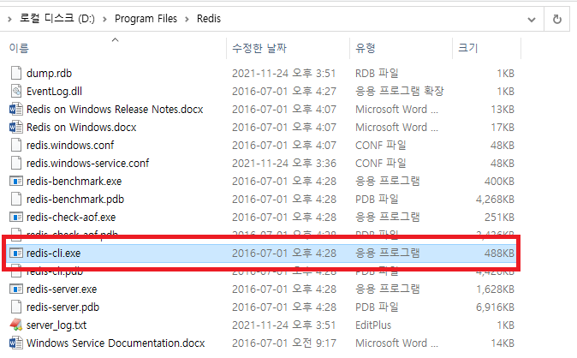Select redis-server.pdb file name
This screenshot has height=358, width=577.
pyautogui.click(x=62, y=307)
